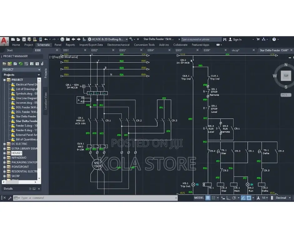Open the Autodesk App Store cart icon
The height and width of the screenshot is (247, 294).
pyautogui.click(x=258, y=39)
